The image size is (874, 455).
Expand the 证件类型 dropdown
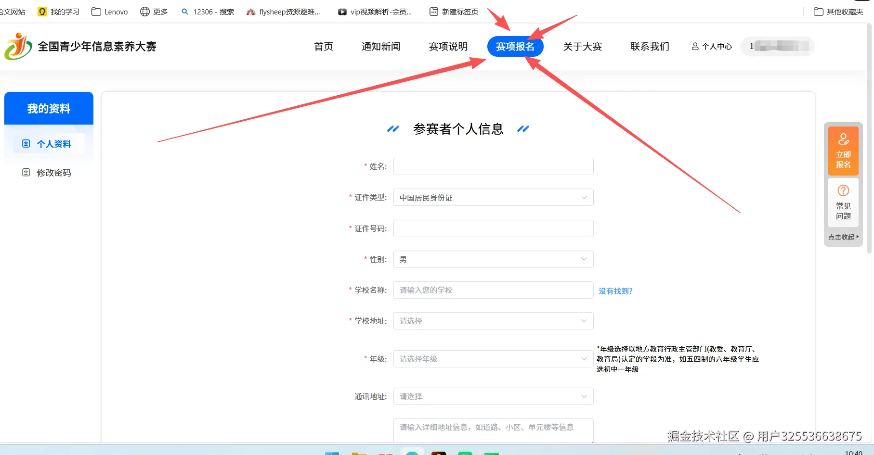pyautogui.click(x=493, y=197)
